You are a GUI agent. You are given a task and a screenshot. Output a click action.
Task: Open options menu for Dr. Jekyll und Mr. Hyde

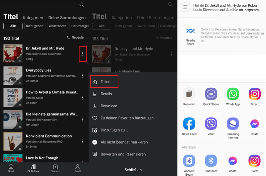pyautogui.click(x=82, y=54)
